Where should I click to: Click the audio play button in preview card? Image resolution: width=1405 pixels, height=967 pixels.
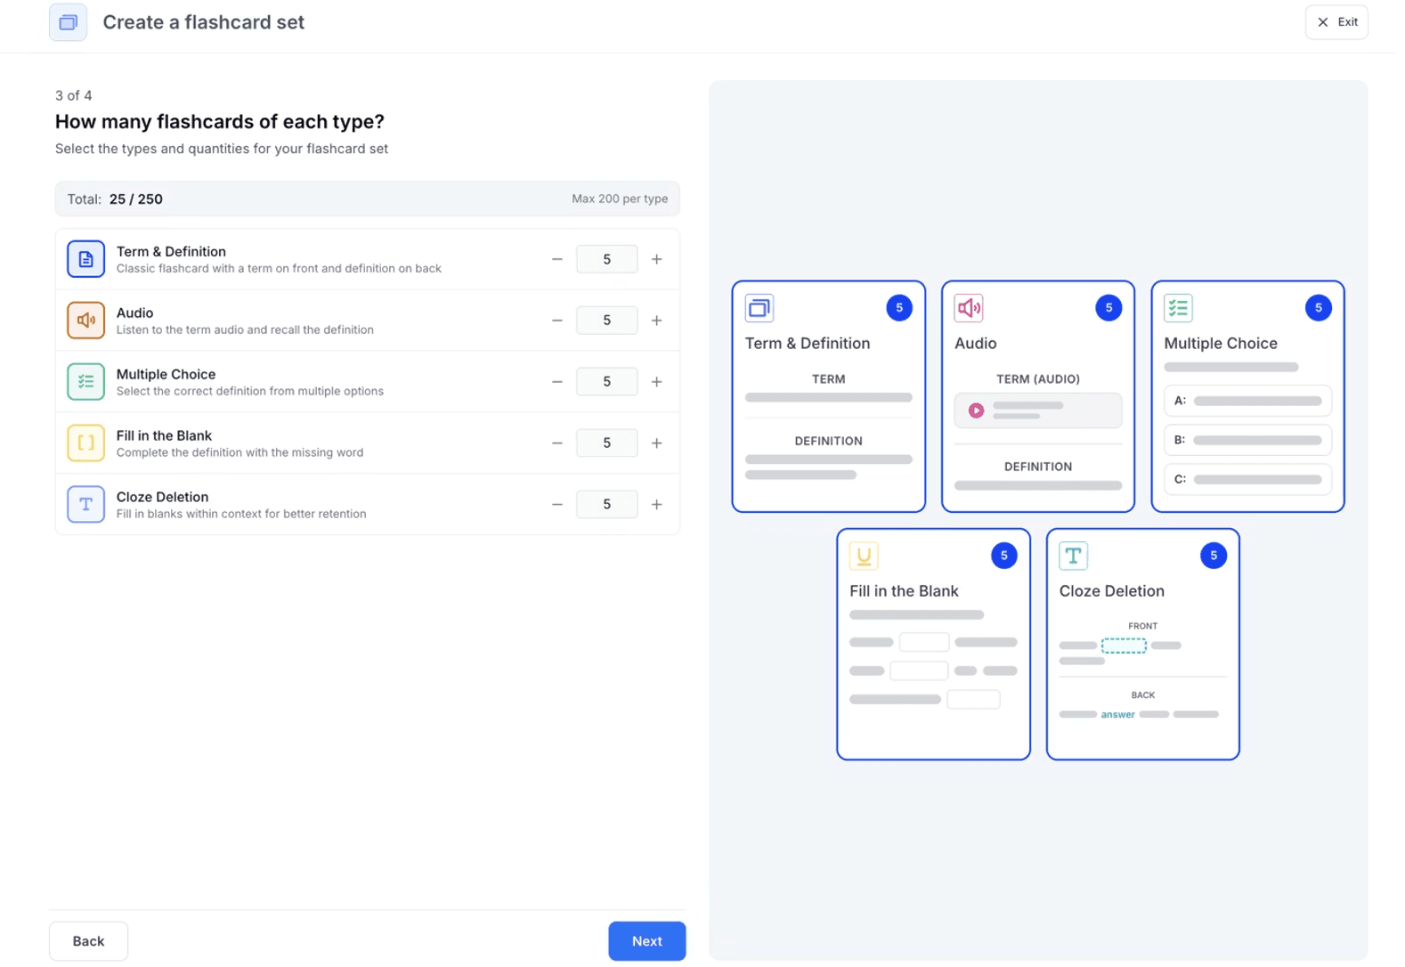976,410
